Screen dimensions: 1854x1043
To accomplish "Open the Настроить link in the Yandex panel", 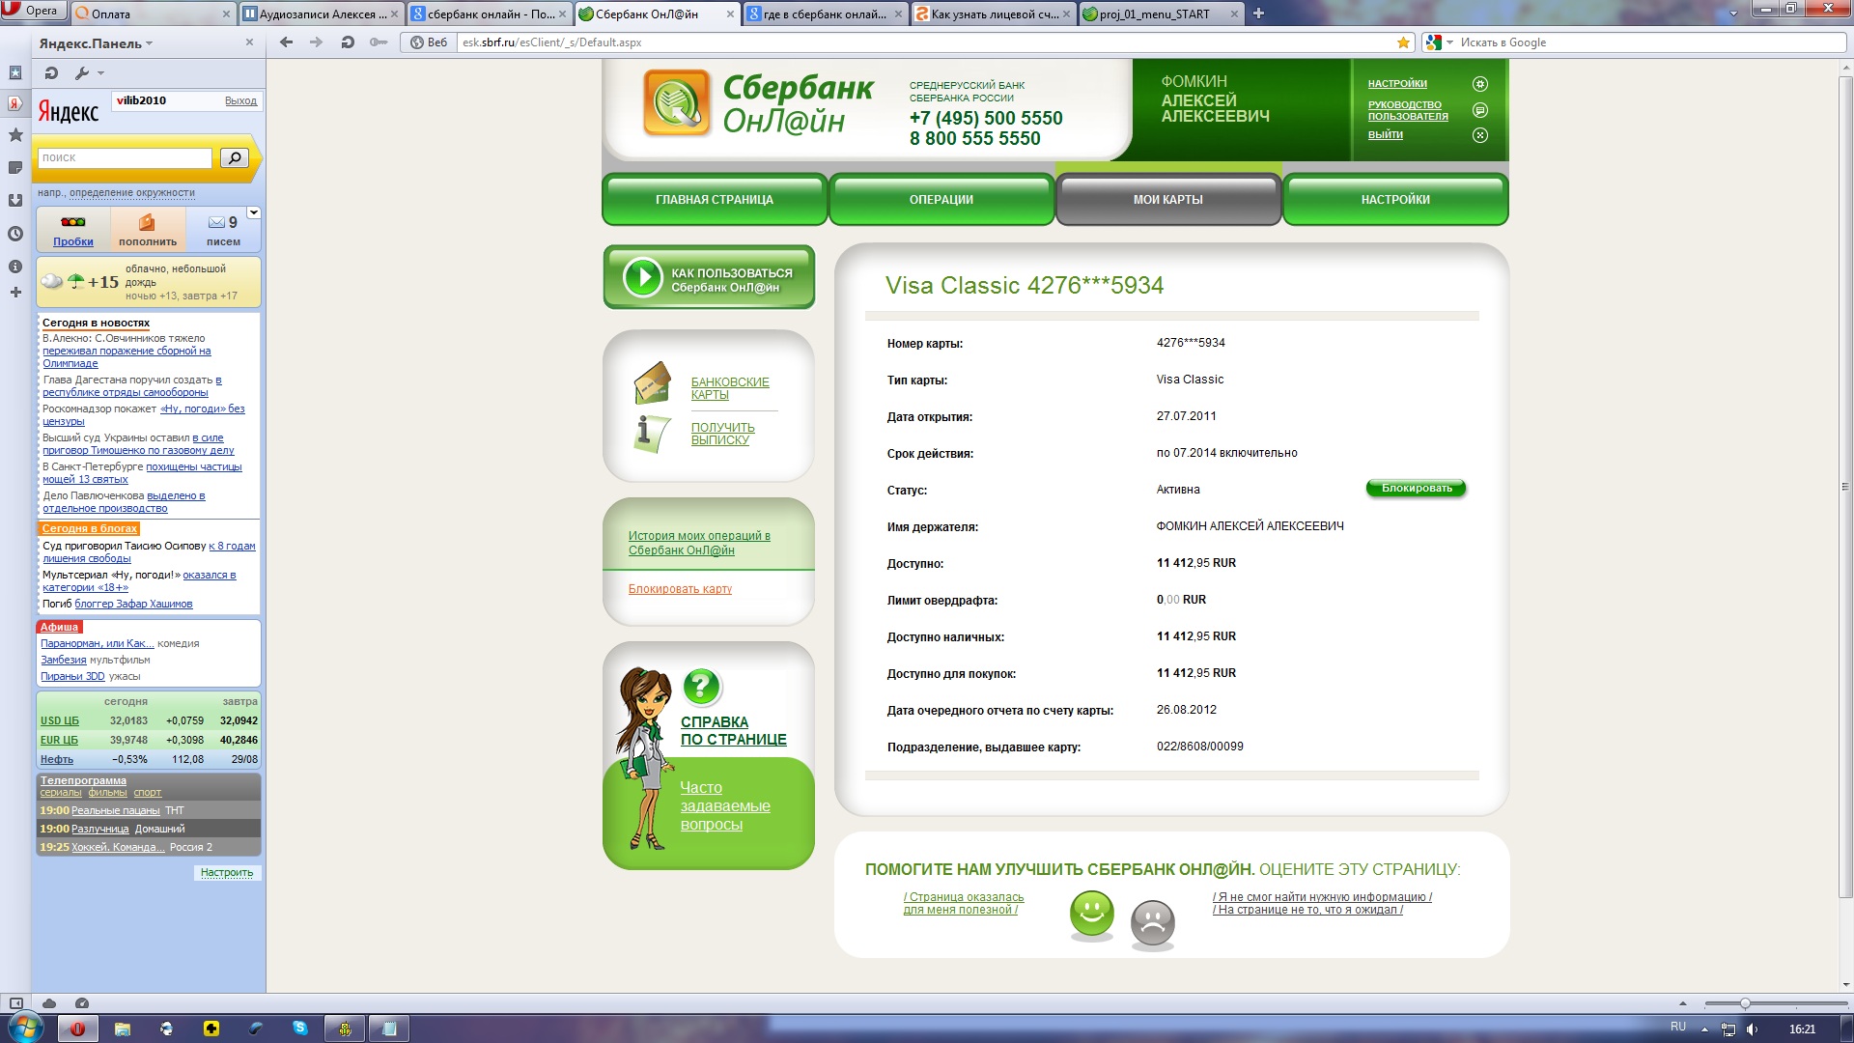I will pyautogui.click(x=227, y=872).
